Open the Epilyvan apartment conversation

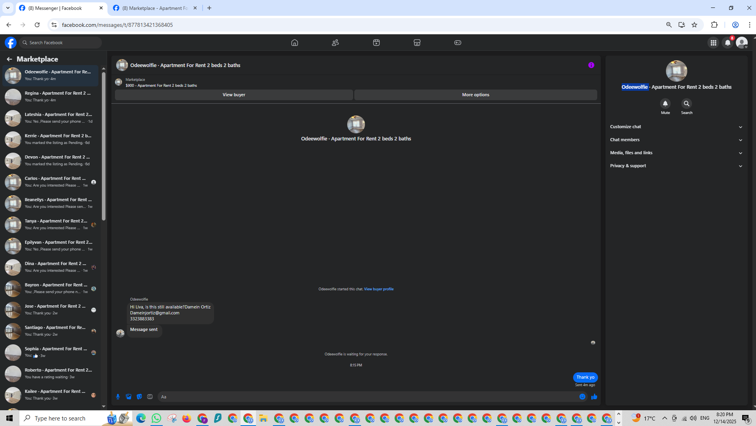[51, 246]
